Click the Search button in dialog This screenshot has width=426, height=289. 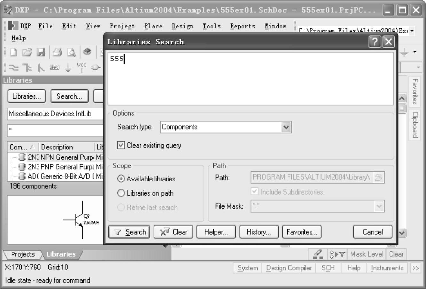tap(129, 232)
